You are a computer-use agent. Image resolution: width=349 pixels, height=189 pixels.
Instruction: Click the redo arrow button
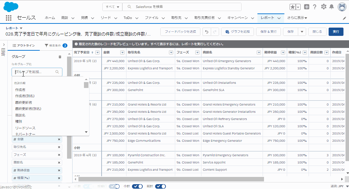215,32
